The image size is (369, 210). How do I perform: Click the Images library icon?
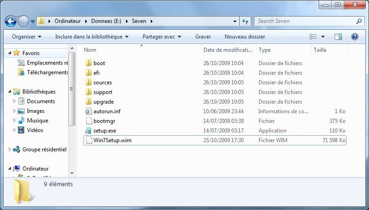click(x=21, y=111)
